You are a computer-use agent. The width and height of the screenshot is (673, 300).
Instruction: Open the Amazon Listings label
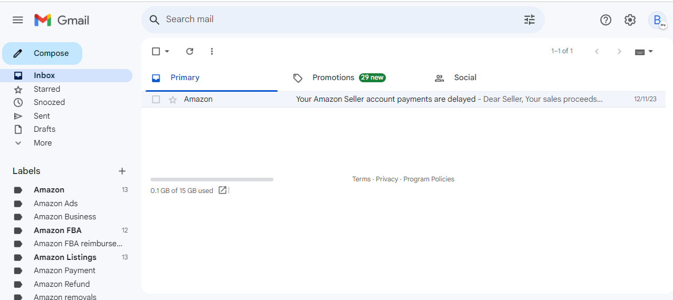click(66, 257)
